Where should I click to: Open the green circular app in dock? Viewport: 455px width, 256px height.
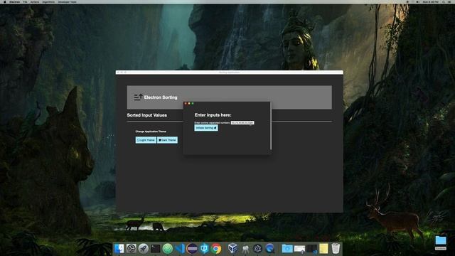click(168, 248)
